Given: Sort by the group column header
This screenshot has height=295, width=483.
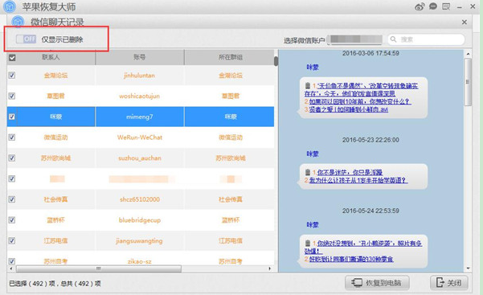Looking at the screenshot, I should pyautogui.click(x=231, y=57).
